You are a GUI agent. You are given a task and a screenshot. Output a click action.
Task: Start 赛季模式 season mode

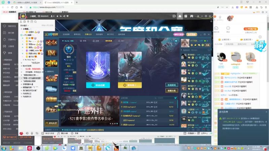tap(130, 85)
